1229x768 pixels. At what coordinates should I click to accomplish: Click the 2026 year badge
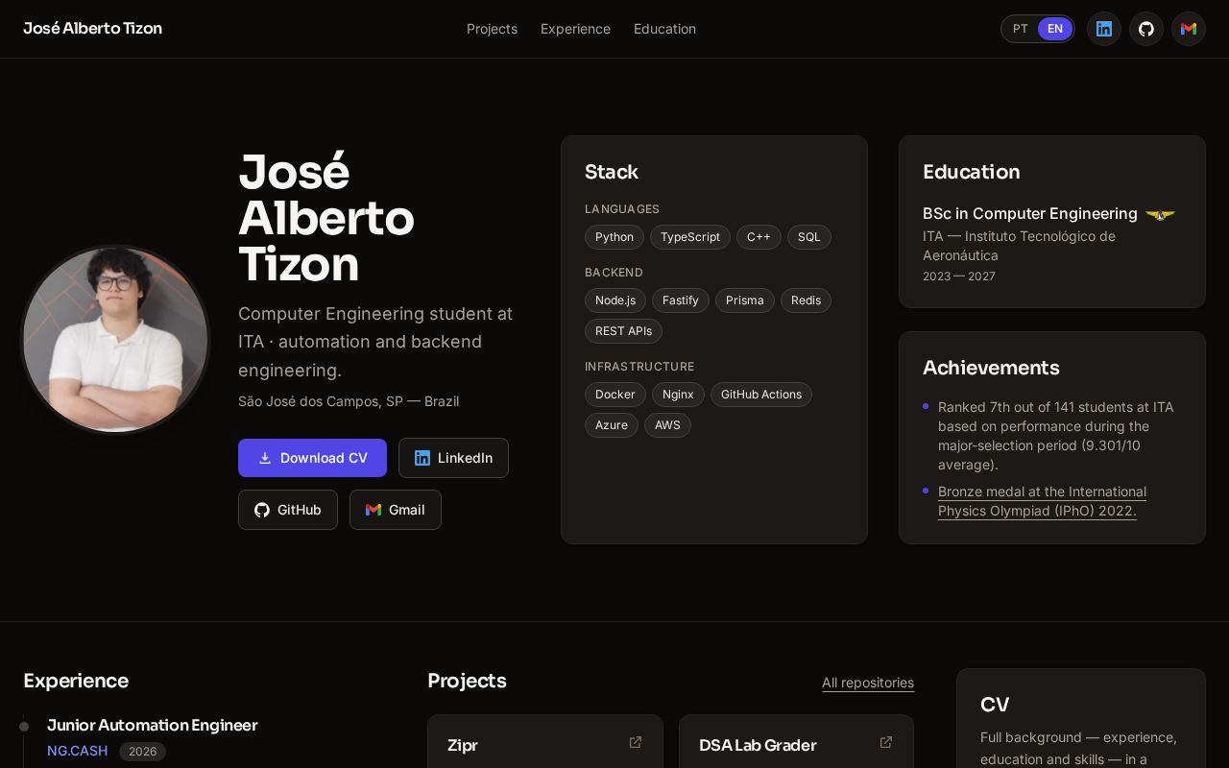point(142,752)
